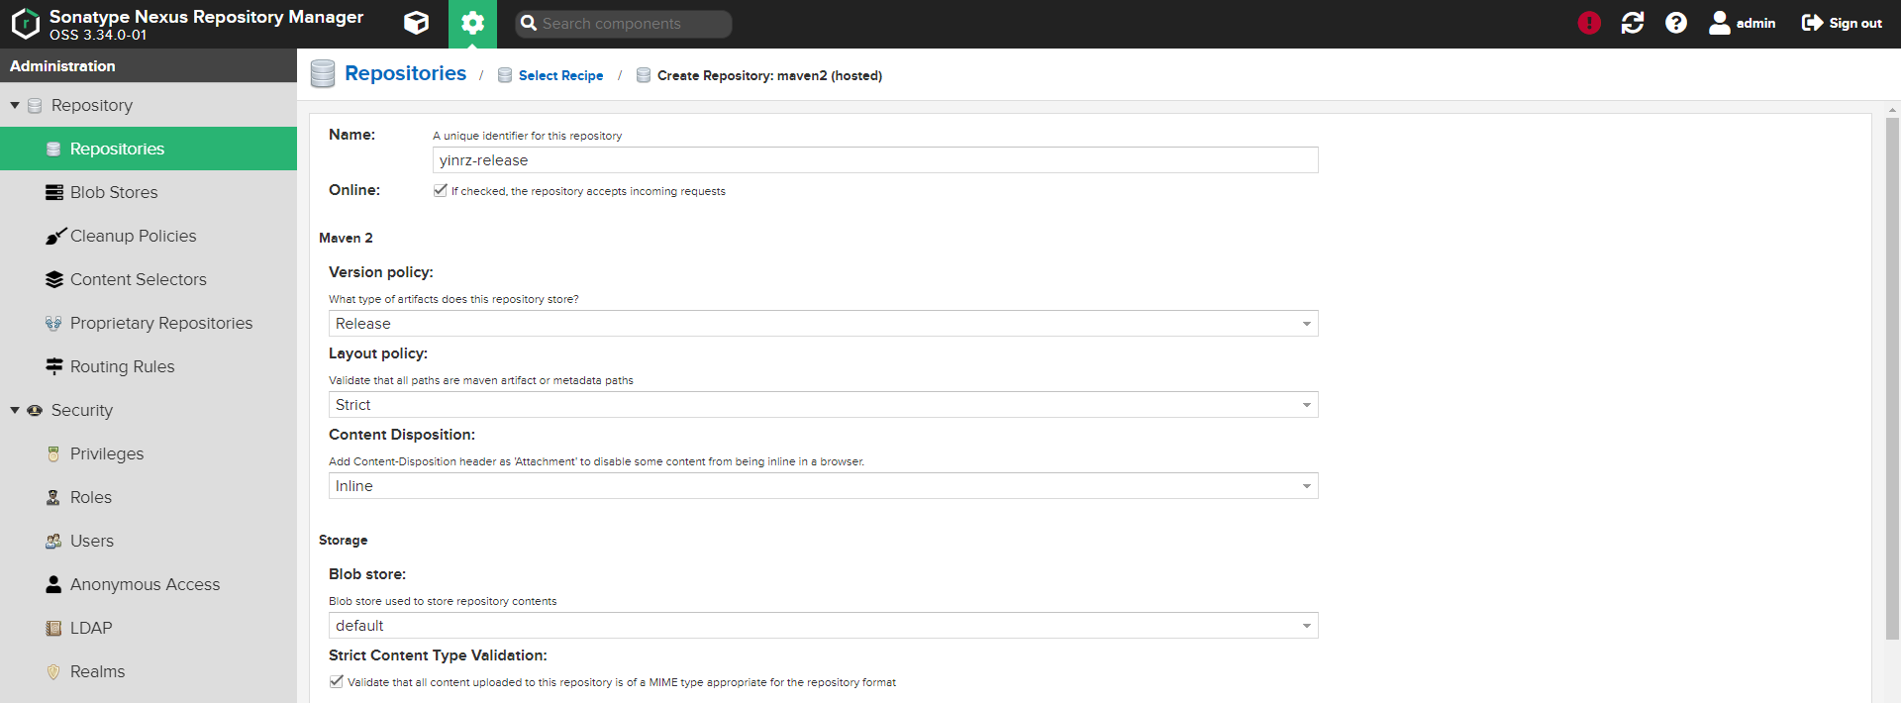Collapse the Repository tree section

click(15, 105)
